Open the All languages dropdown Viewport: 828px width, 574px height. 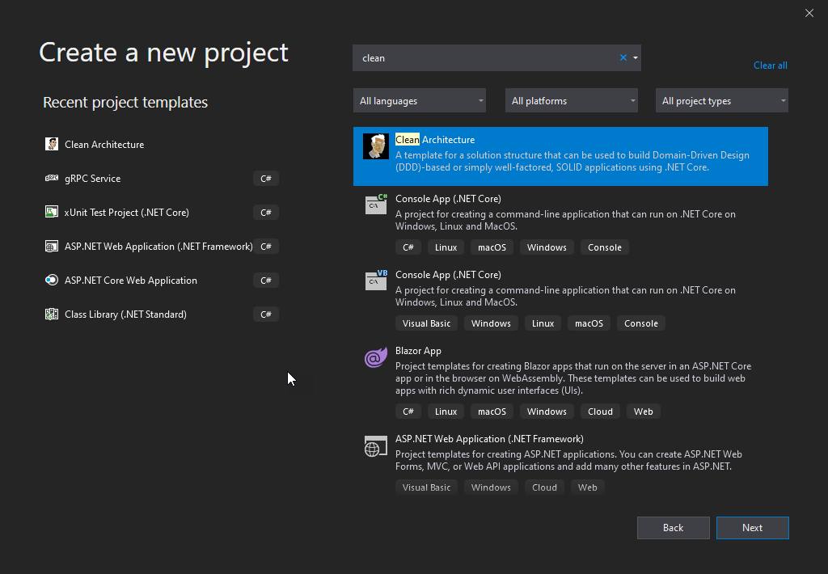(x=420, y=100)
